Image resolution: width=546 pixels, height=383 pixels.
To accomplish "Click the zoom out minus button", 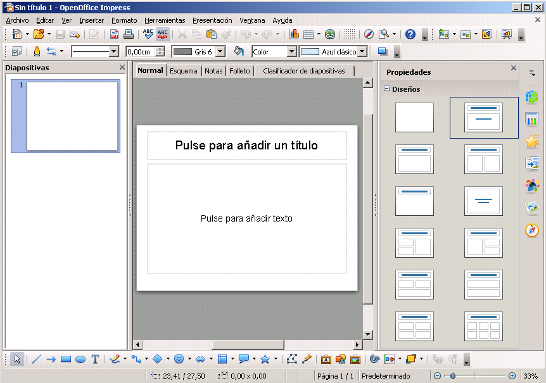I will coord(437,375).
